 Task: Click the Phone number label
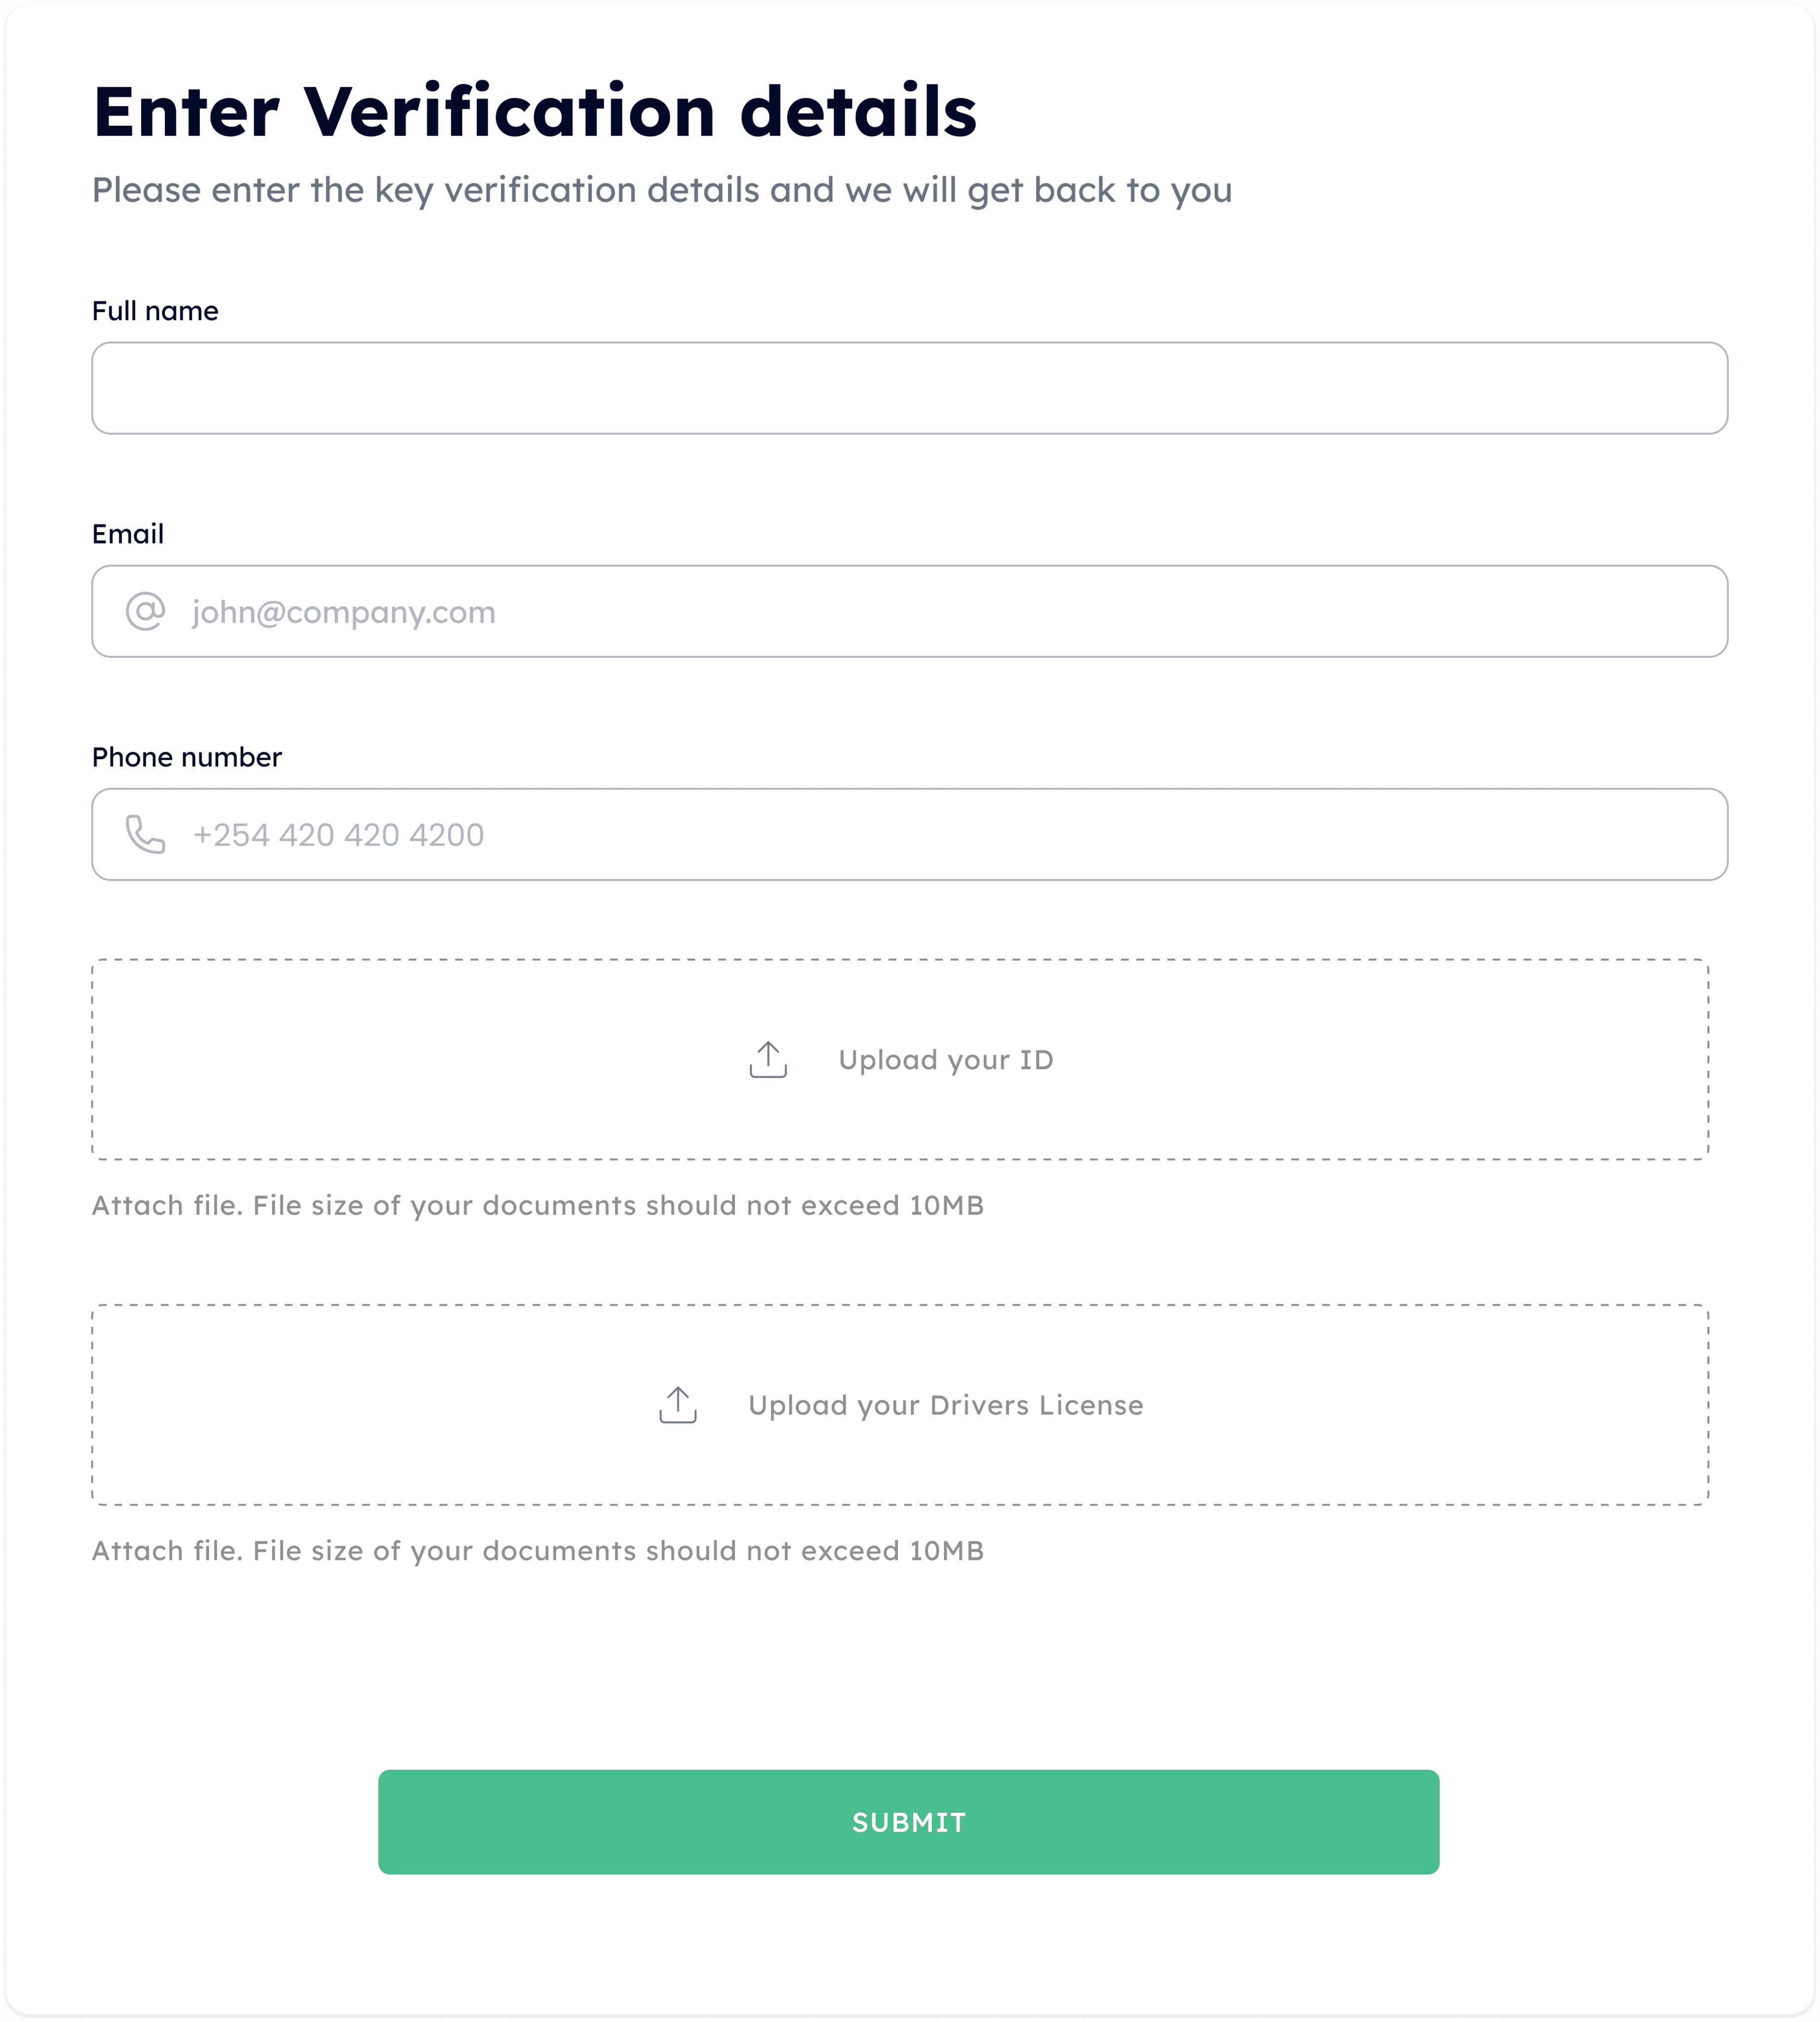click(187, 757)
